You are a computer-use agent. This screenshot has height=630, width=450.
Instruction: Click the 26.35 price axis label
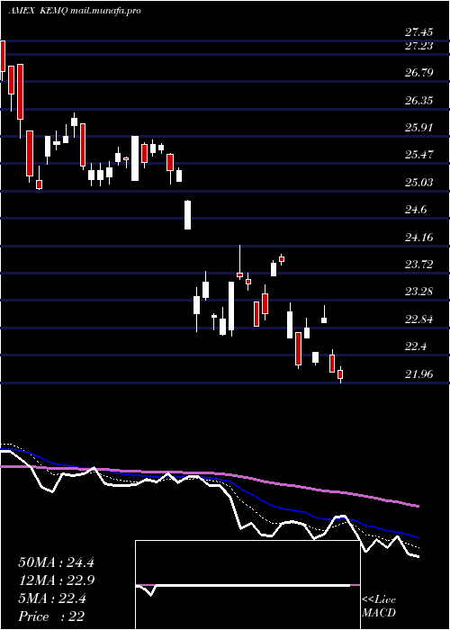tap(418, 100)
